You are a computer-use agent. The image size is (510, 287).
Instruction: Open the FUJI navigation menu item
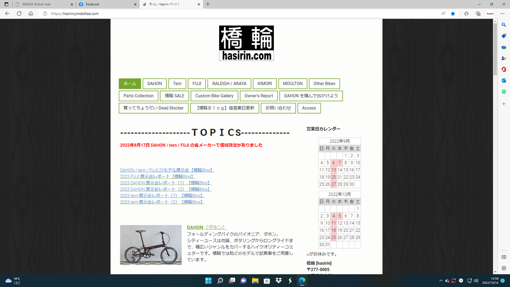coord(197,84)
